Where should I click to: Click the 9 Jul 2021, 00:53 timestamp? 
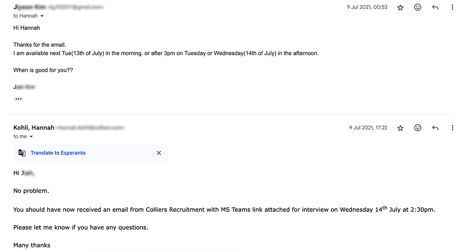click(367, 7)
